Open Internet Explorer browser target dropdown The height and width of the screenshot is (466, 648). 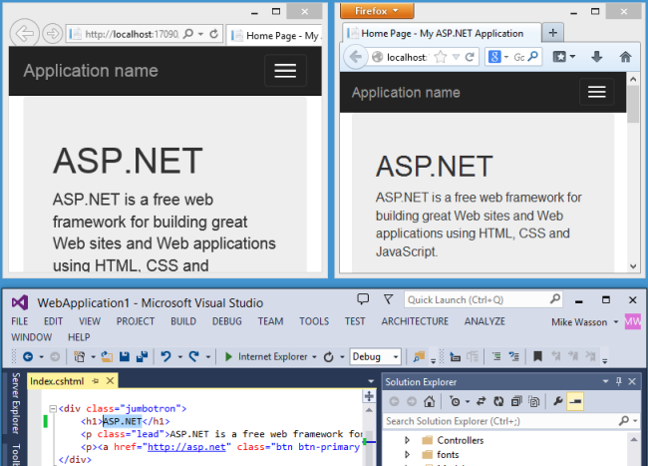tap(314, 357)
